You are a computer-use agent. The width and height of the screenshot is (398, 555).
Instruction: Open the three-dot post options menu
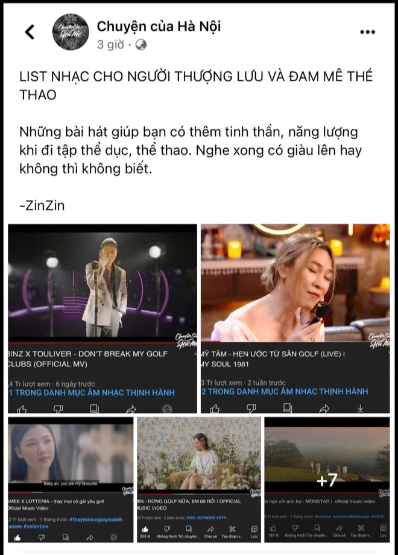pos(368,32)
